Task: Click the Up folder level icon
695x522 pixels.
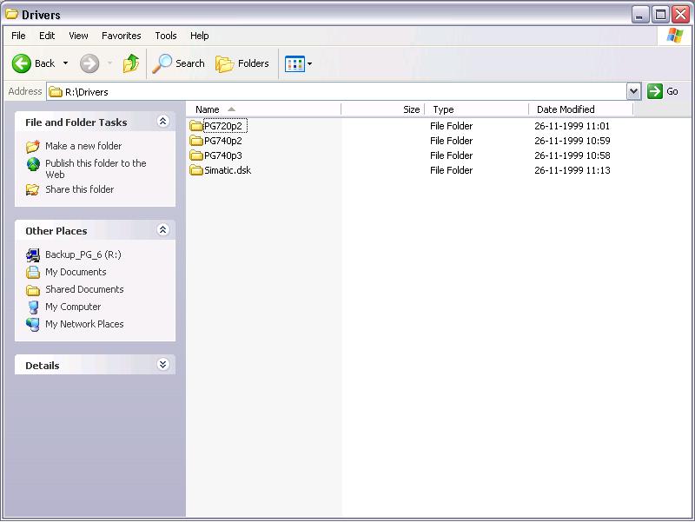Action: [x=131, y=63]
